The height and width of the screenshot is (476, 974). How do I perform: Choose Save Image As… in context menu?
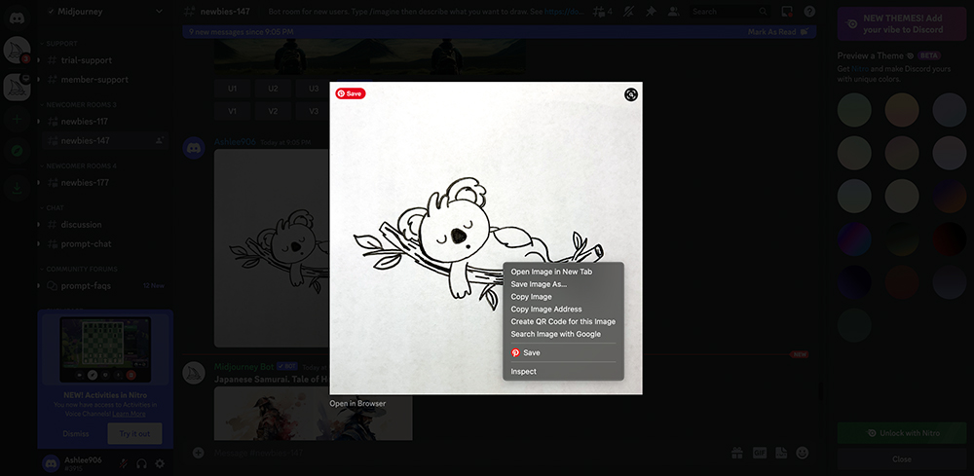click(539, 284)
